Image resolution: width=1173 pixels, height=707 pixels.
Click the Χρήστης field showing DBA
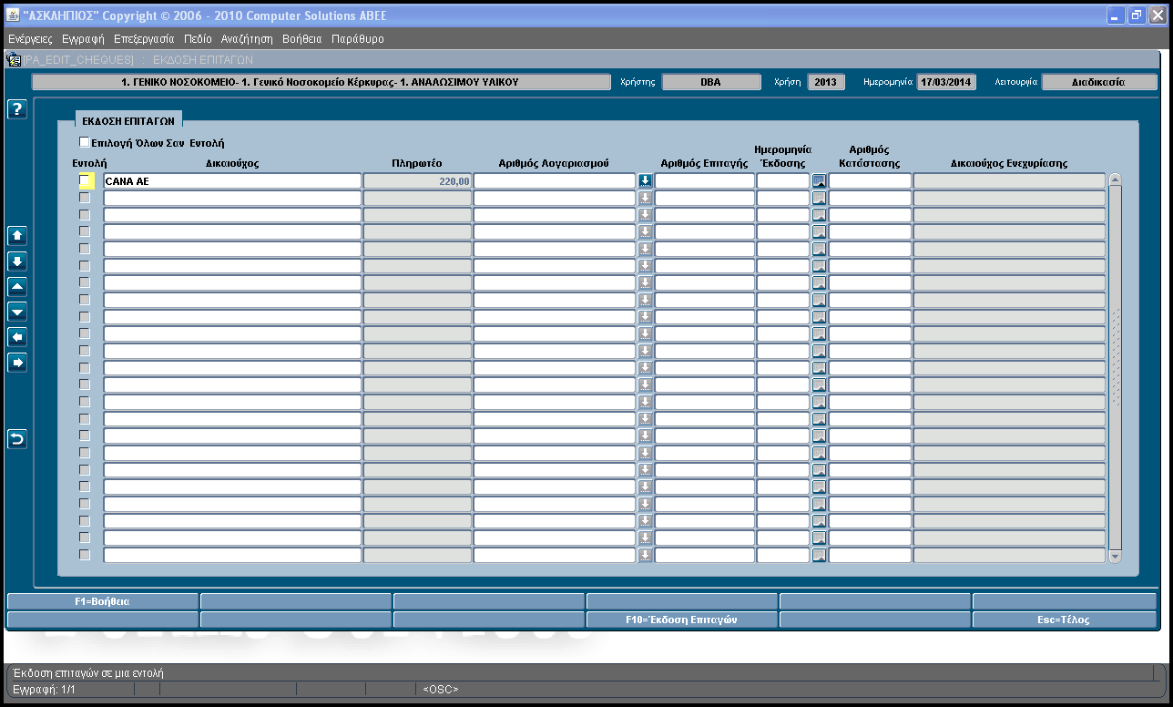tap(711, 82)
